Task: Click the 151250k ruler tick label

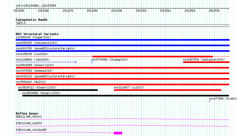Action: [141, 11]
